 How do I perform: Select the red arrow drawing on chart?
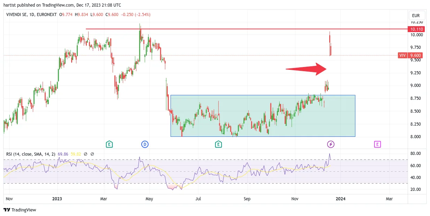(306, 69)
